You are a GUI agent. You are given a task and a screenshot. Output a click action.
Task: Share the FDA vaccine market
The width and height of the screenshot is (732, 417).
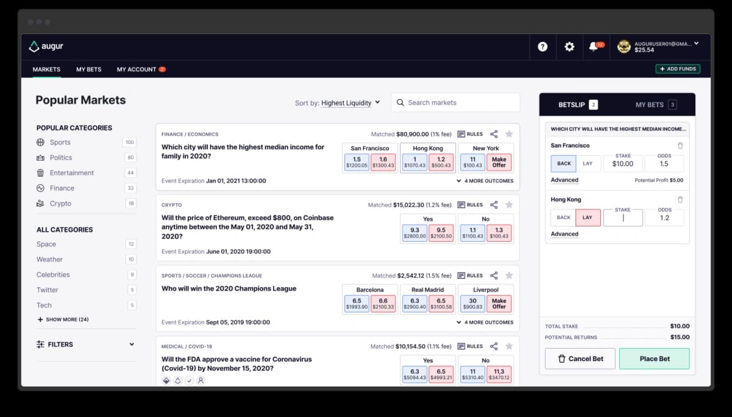pos(494,346)
